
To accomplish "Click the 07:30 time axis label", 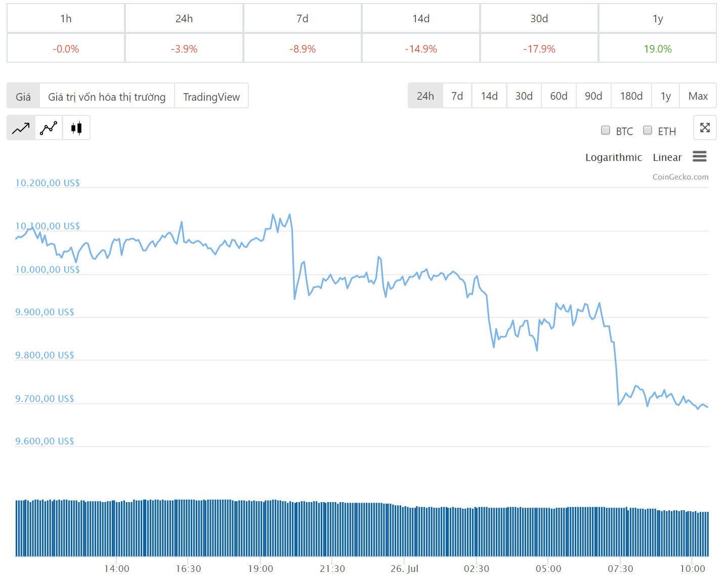I will tap(620, 568).
